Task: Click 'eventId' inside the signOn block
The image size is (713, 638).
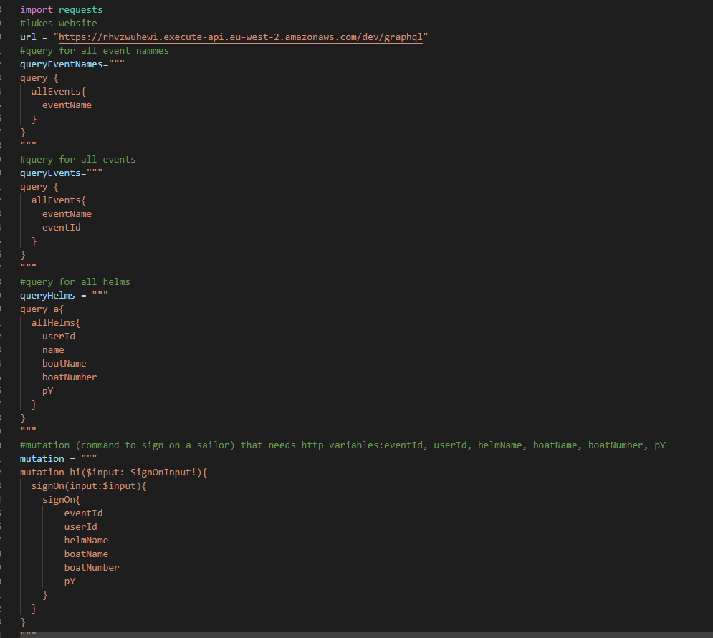Action: pyautogui.click(x=83, y=513)
